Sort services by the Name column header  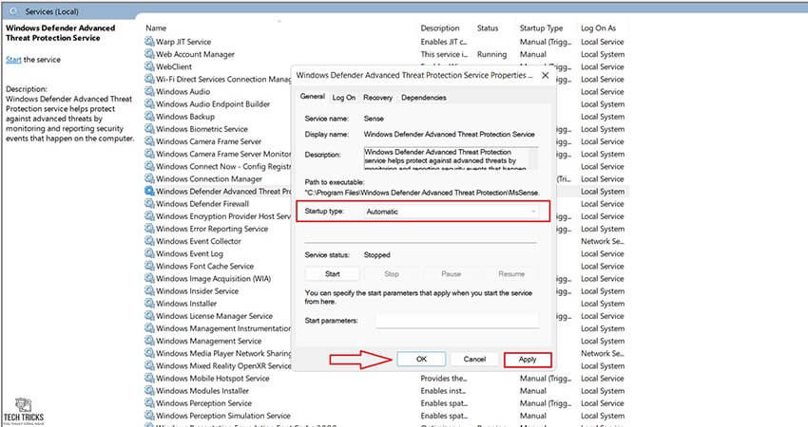156,28
